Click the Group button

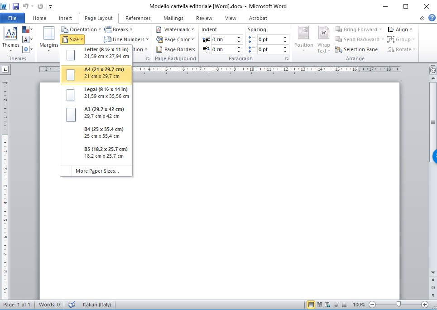pyautogui.click(x=401, y=39)
